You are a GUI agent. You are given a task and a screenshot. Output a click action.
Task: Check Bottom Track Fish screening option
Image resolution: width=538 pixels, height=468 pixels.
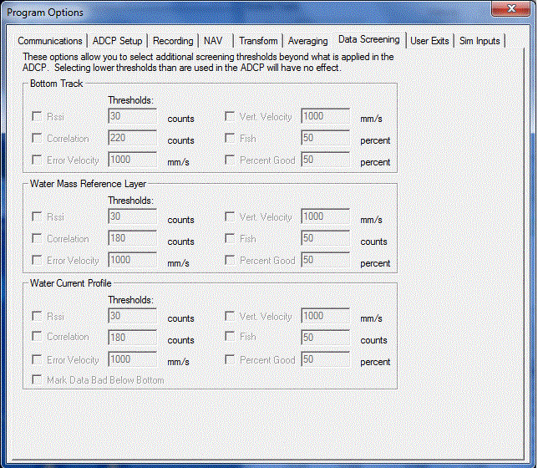[x=231, y=139]
